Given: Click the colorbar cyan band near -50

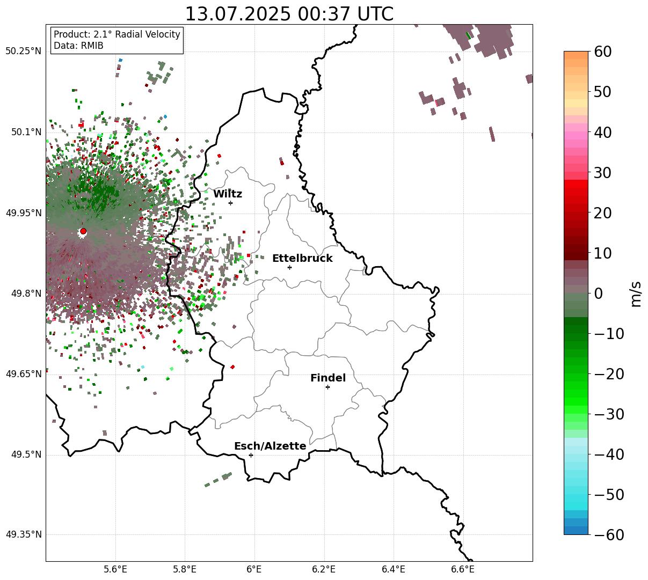Looking at the screenshot, I should (576, 495).
